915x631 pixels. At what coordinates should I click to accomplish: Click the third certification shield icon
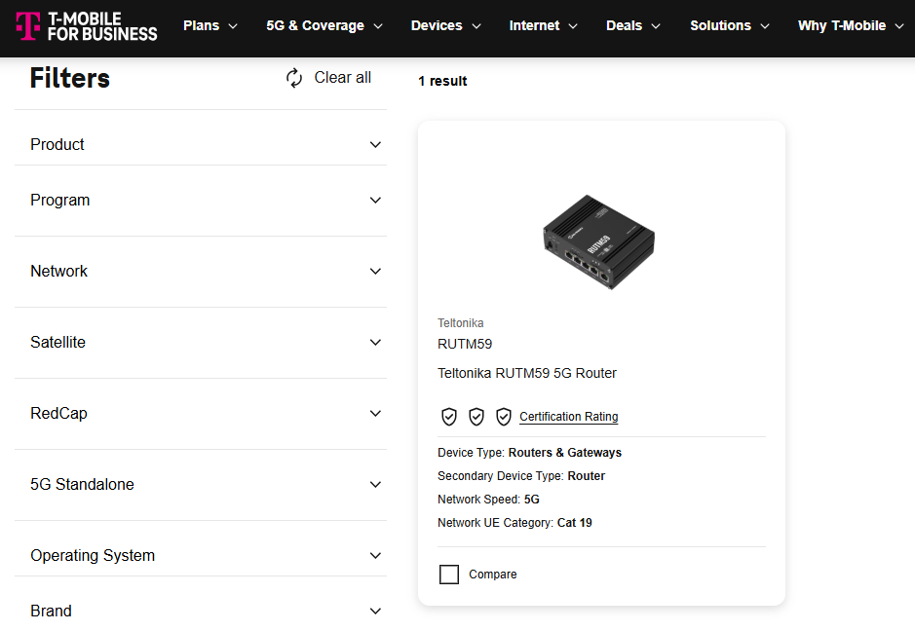click(x=504, y=417)
